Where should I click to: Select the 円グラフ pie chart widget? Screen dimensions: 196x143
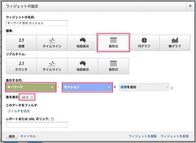144,43
